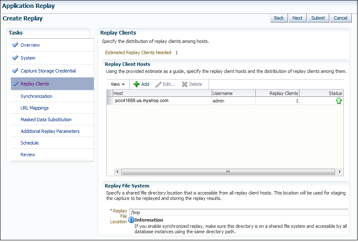
Task: Open the URL Mappings task
Action: 35,108
